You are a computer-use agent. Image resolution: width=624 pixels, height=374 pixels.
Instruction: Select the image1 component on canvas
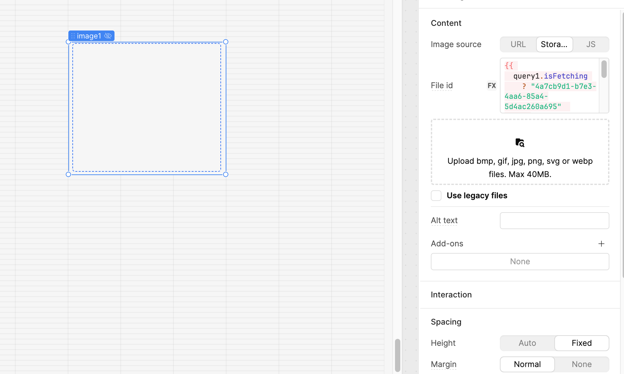(147, 107)
